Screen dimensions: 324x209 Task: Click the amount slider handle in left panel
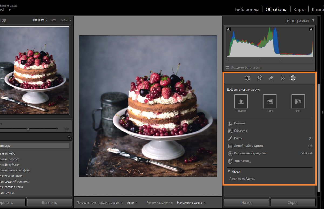[28, 129]
